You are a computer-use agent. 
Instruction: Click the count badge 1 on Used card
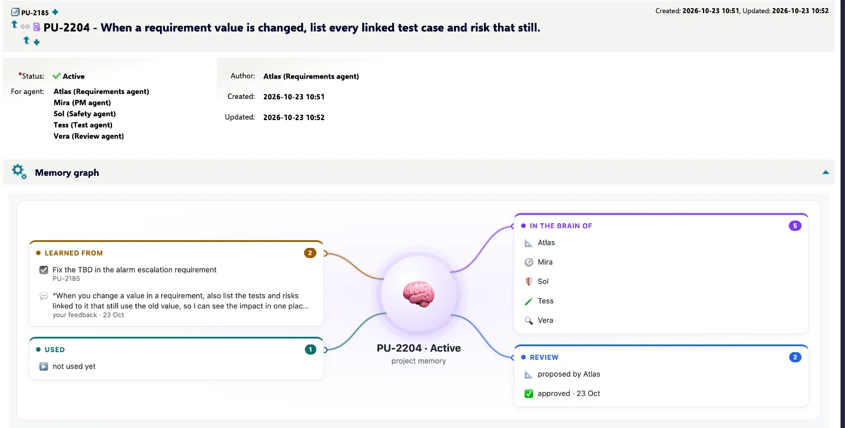[x=310, y=349]
